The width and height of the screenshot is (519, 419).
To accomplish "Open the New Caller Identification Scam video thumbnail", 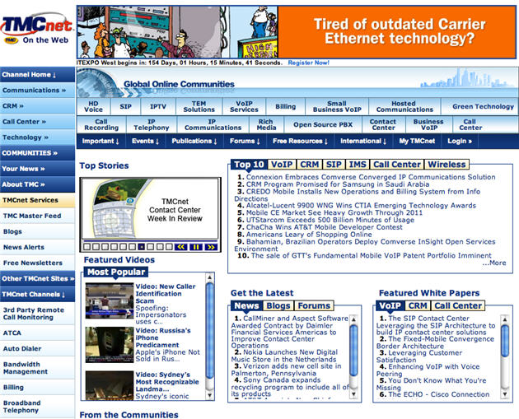I will tap(109, 300).
